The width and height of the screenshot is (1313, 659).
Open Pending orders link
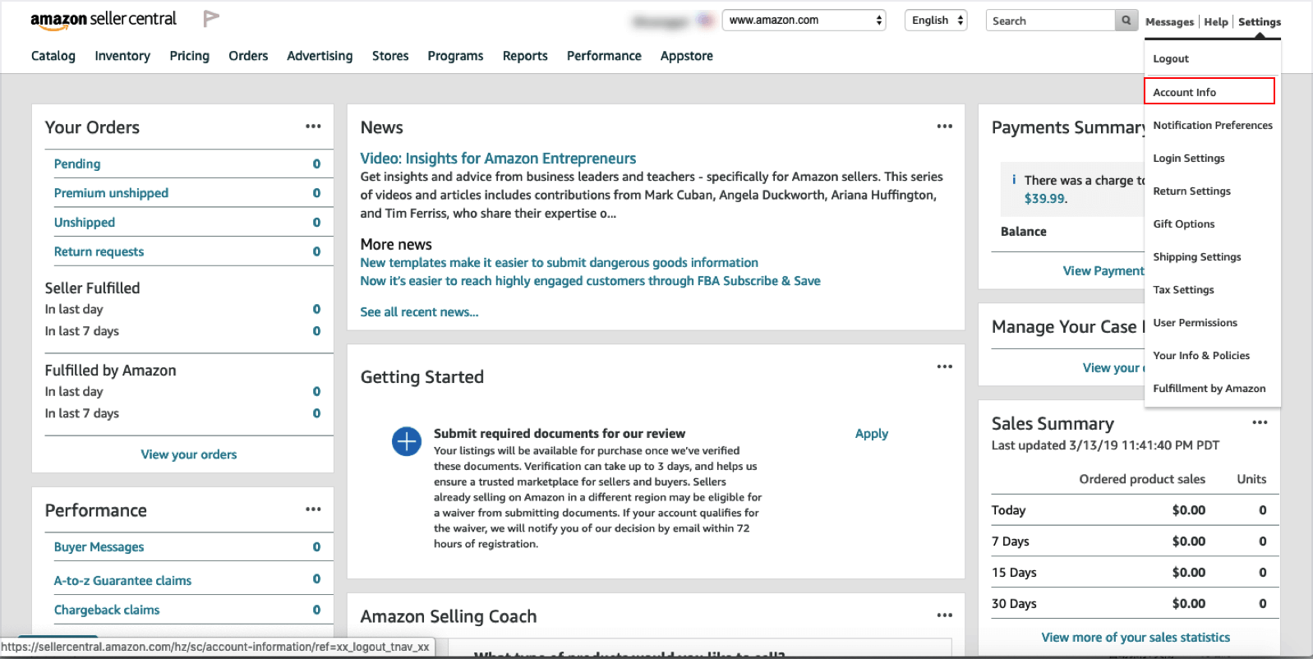(77, 164)
